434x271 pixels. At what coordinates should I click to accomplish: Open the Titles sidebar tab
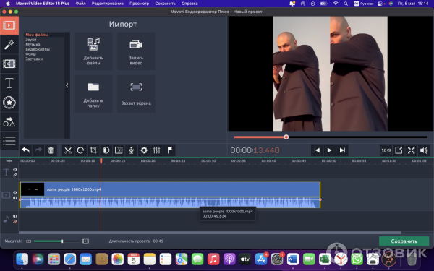pyautogui.click(x=9, y=83)
